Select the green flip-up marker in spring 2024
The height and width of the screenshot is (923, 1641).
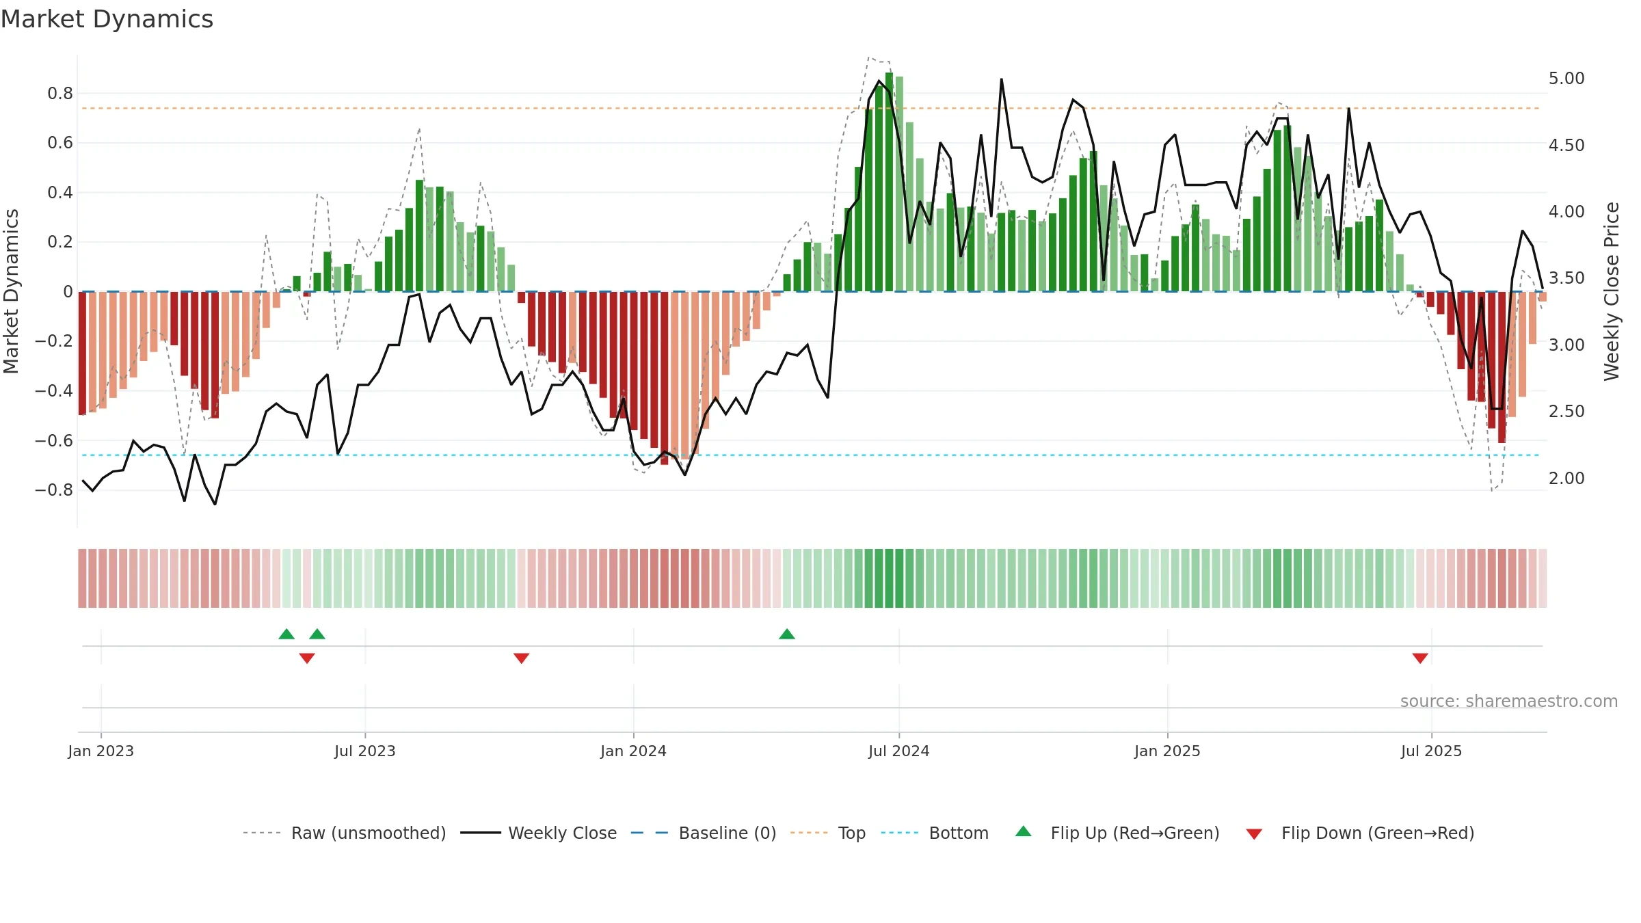[x=787, y=634]
